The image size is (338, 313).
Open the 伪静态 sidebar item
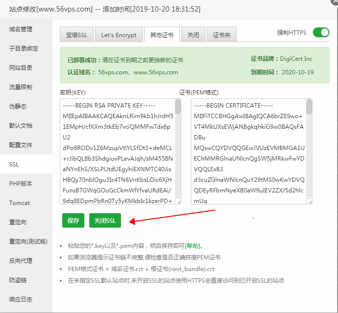[x=18, y=106]
